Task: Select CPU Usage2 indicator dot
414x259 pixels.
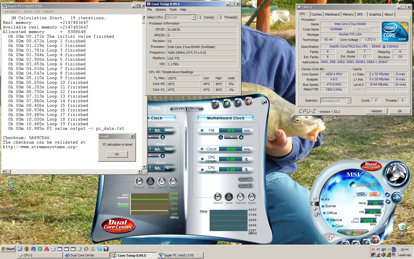Action: tap(202, 170)
